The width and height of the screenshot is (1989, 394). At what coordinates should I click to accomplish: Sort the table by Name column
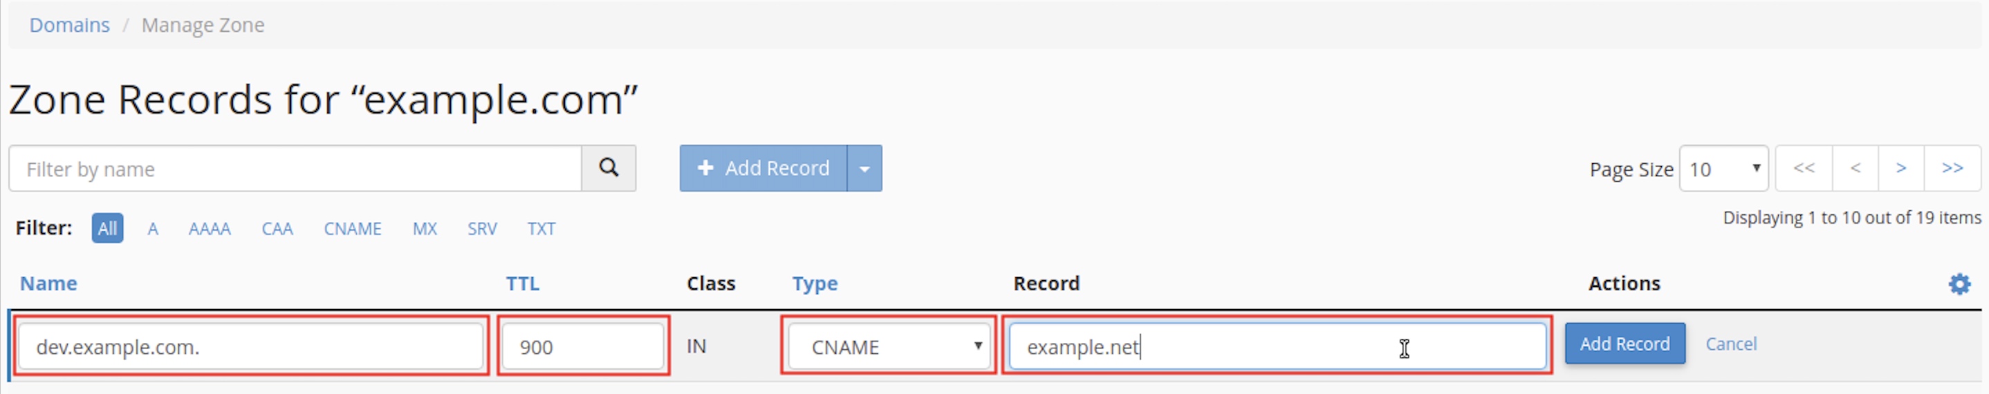click(48, 283)
